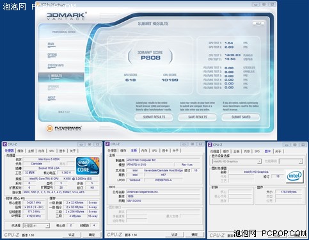The height and width of the screenshot is (240, 309).
Task: Open the performance level dropdown
Action: (x=291, y=161)
